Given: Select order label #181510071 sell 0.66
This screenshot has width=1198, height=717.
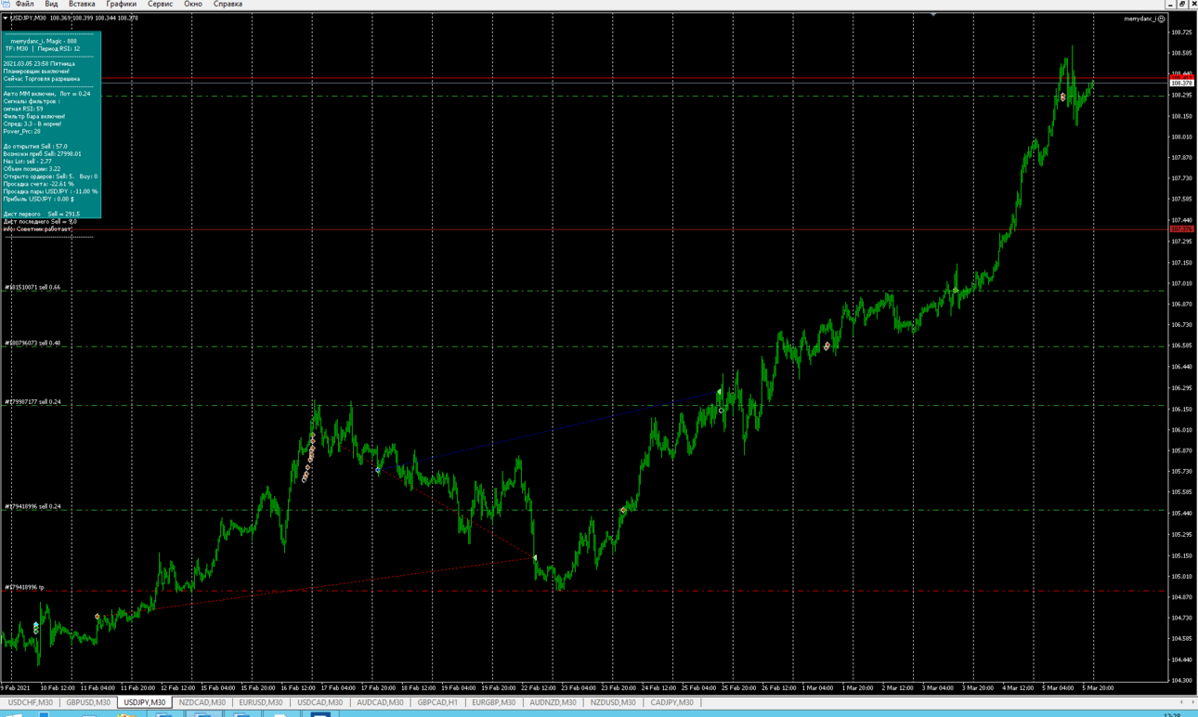Looking at the screenshot, I should pos(33,288).
